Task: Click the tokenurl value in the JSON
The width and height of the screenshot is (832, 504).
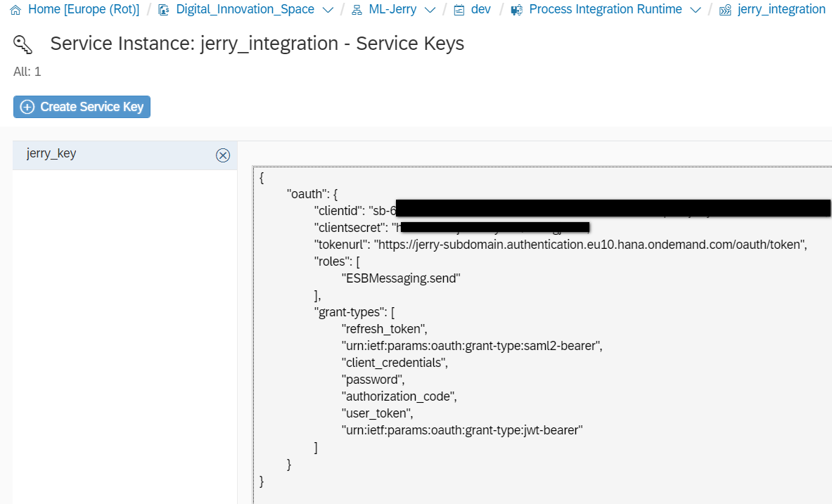Action: coord(589,245)
